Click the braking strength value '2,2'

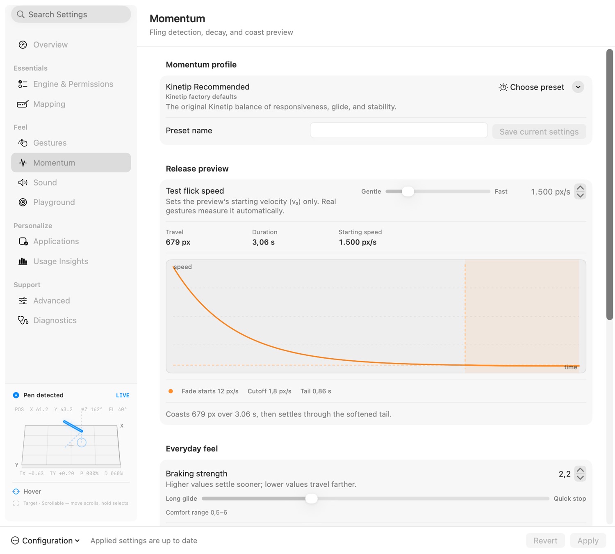[565, 474]
